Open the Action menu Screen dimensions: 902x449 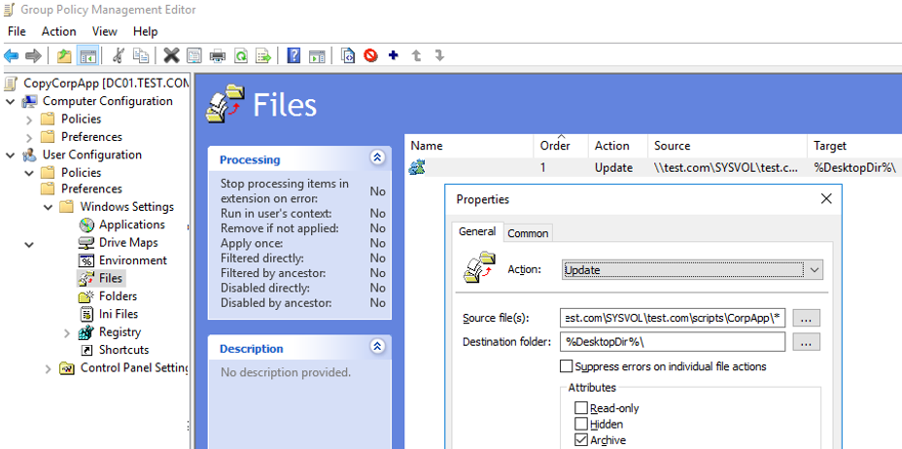click(x=58, y=31)
